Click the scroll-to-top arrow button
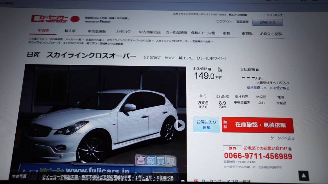 coord(304,176)
